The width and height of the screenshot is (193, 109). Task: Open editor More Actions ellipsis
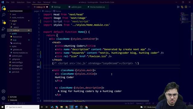[190, 7]
